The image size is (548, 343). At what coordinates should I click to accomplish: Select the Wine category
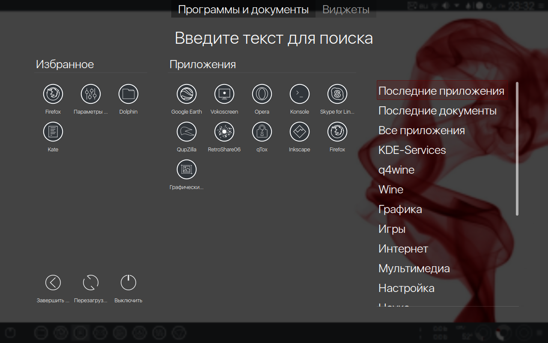click(391, 190)
